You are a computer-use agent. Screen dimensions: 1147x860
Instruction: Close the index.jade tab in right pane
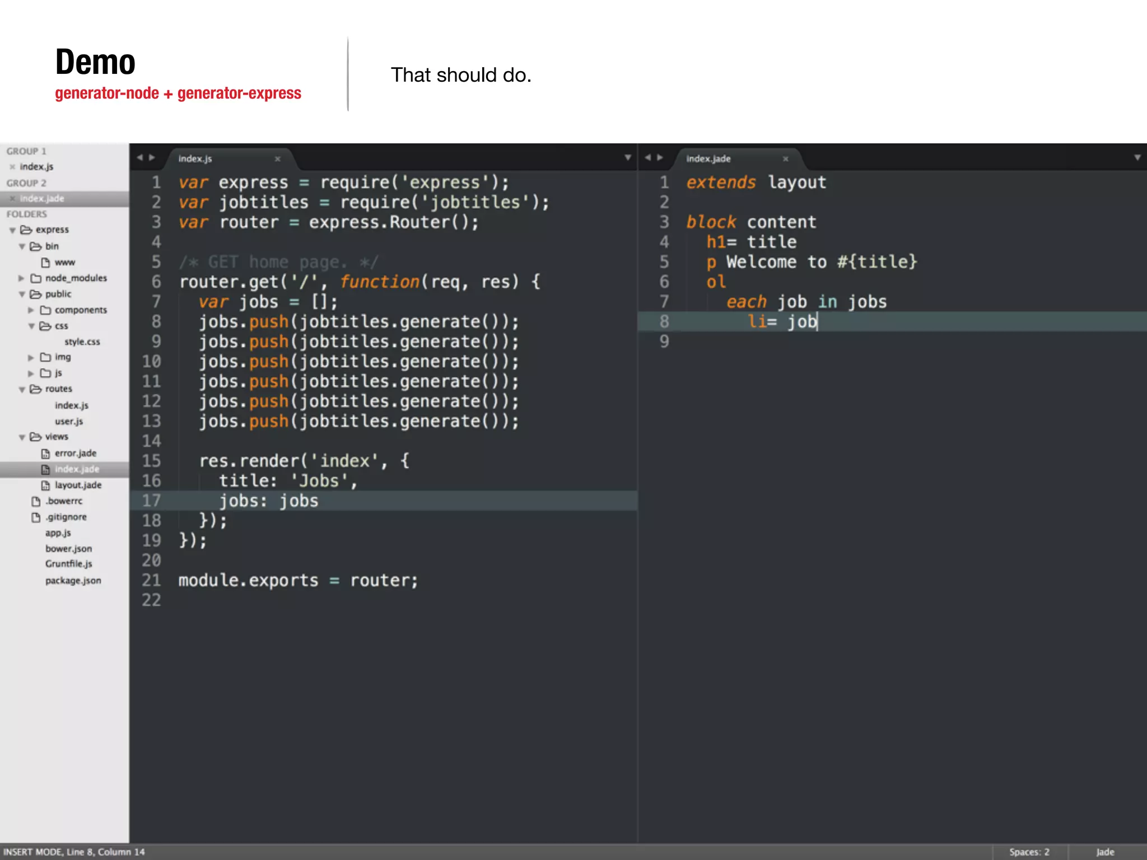pos(785,159)
